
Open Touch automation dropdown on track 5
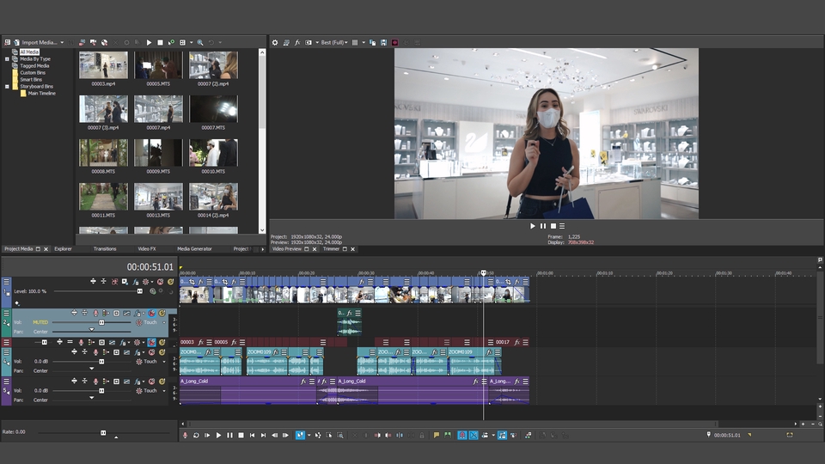[164, 391]
